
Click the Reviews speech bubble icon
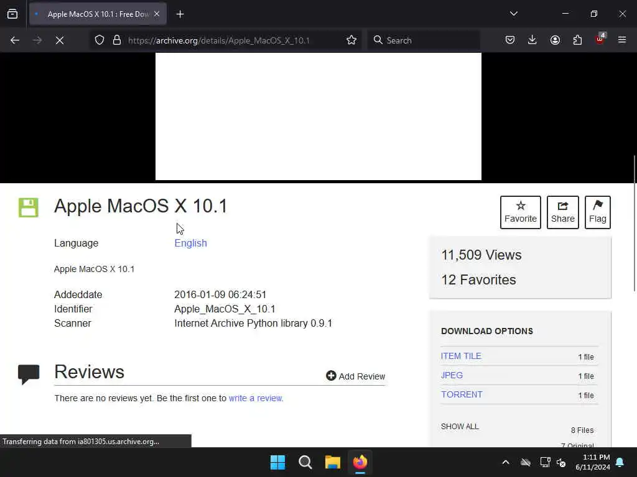(29, 374)
